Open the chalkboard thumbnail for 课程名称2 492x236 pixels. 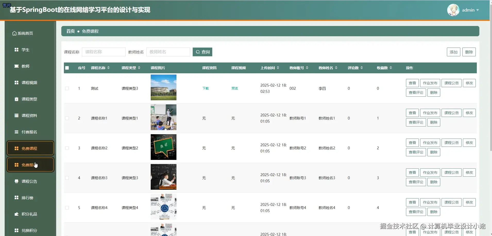[164, 147]
